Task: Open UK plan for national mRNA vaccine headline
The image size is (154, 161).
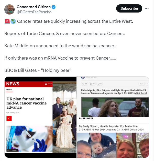Action: point(27,103)
